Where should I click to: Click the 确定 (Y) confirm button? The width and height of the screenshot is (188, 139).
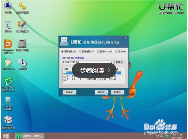[101, 92]
